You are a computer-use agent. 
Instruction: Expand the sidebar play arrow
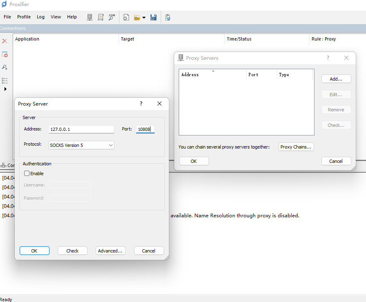(5, 89)
